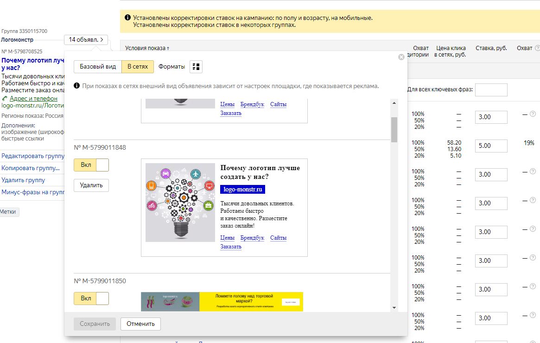Viewport: 540px width, 343px height.
Task: Click the ad number M-5799011848 label
Action: click(100, 147)
